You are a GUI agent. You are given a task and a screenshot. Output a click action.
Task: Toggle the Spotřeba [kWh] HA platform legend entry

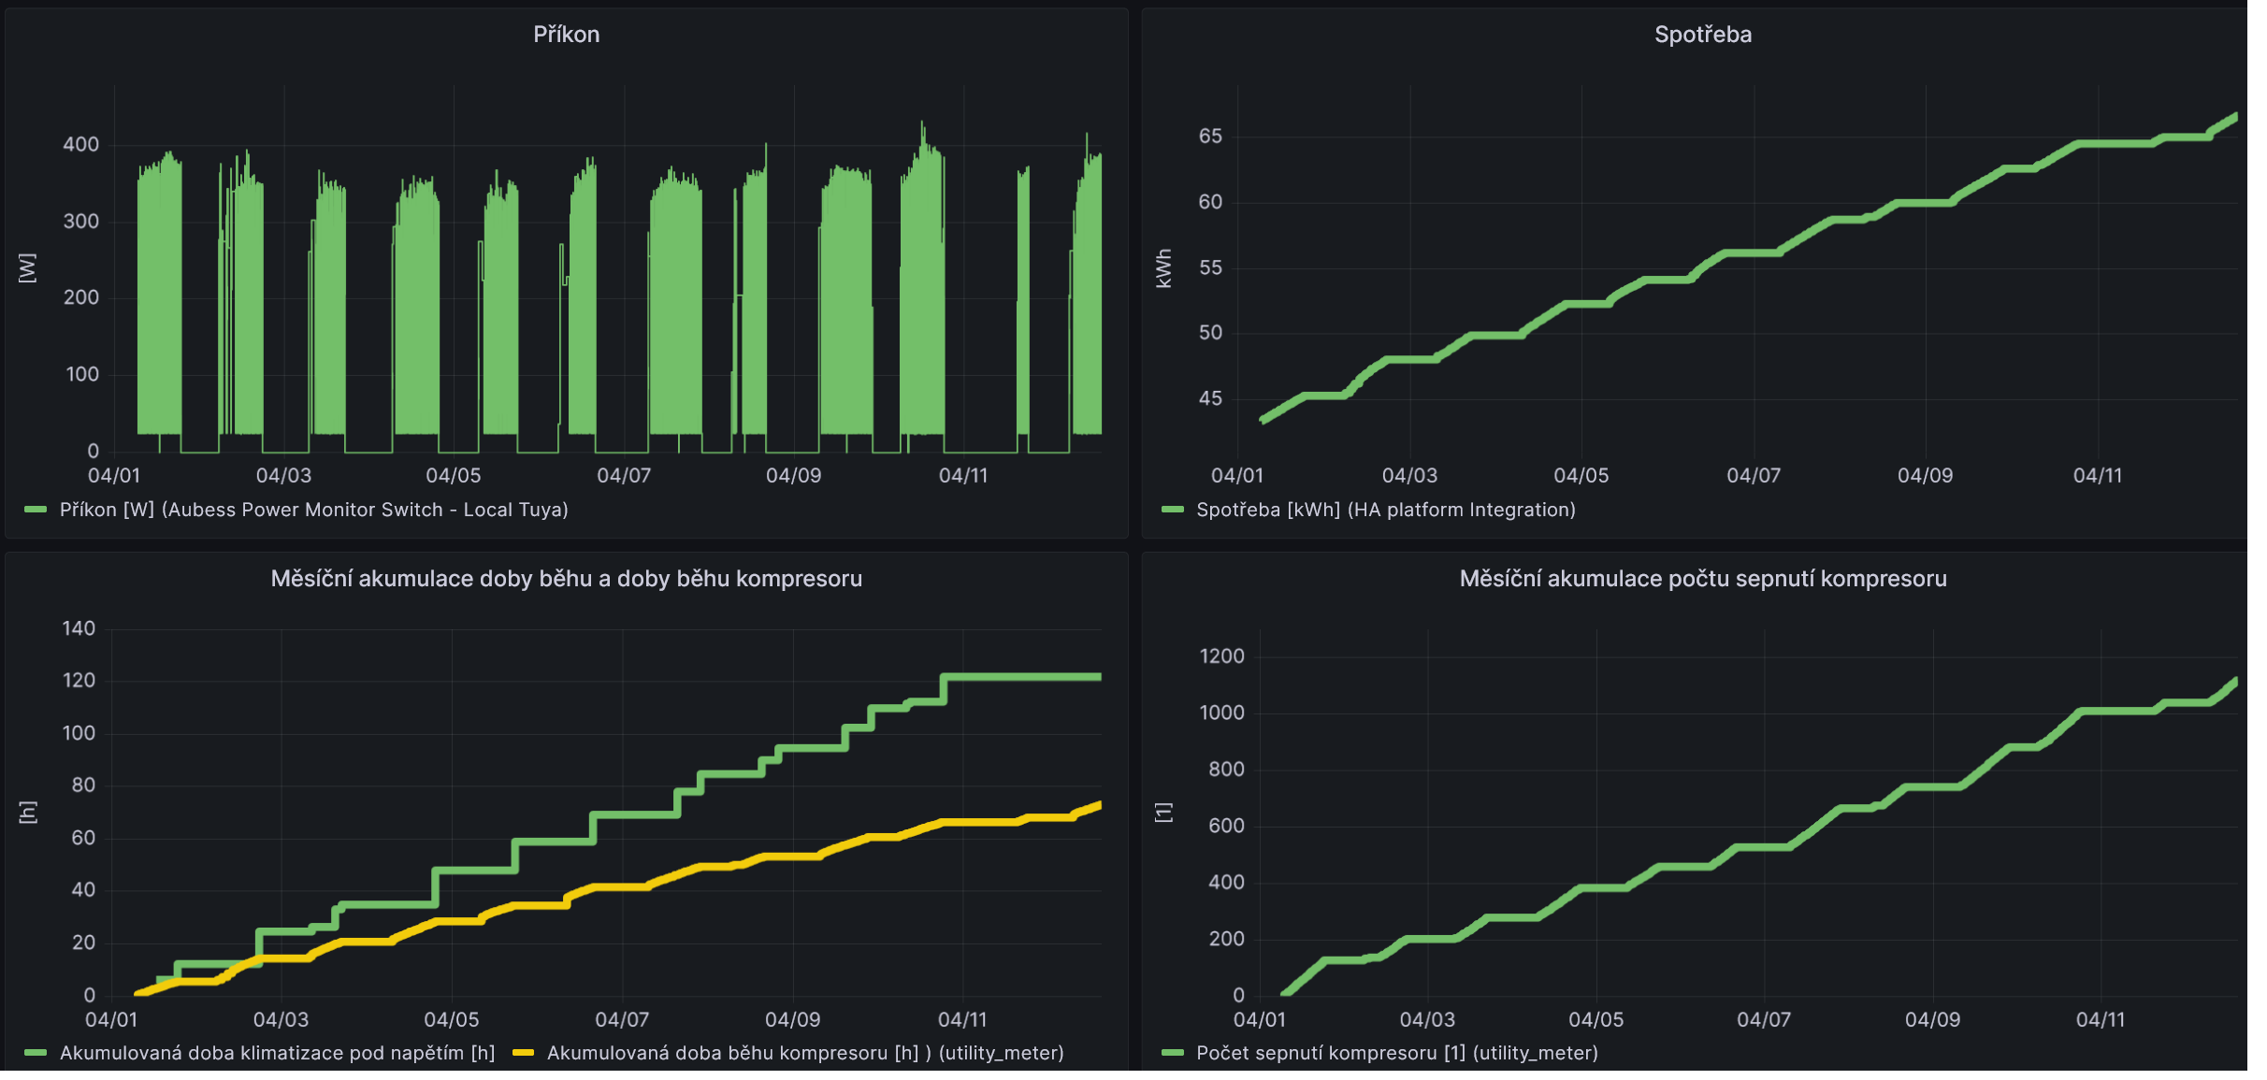pos(1385,510)
